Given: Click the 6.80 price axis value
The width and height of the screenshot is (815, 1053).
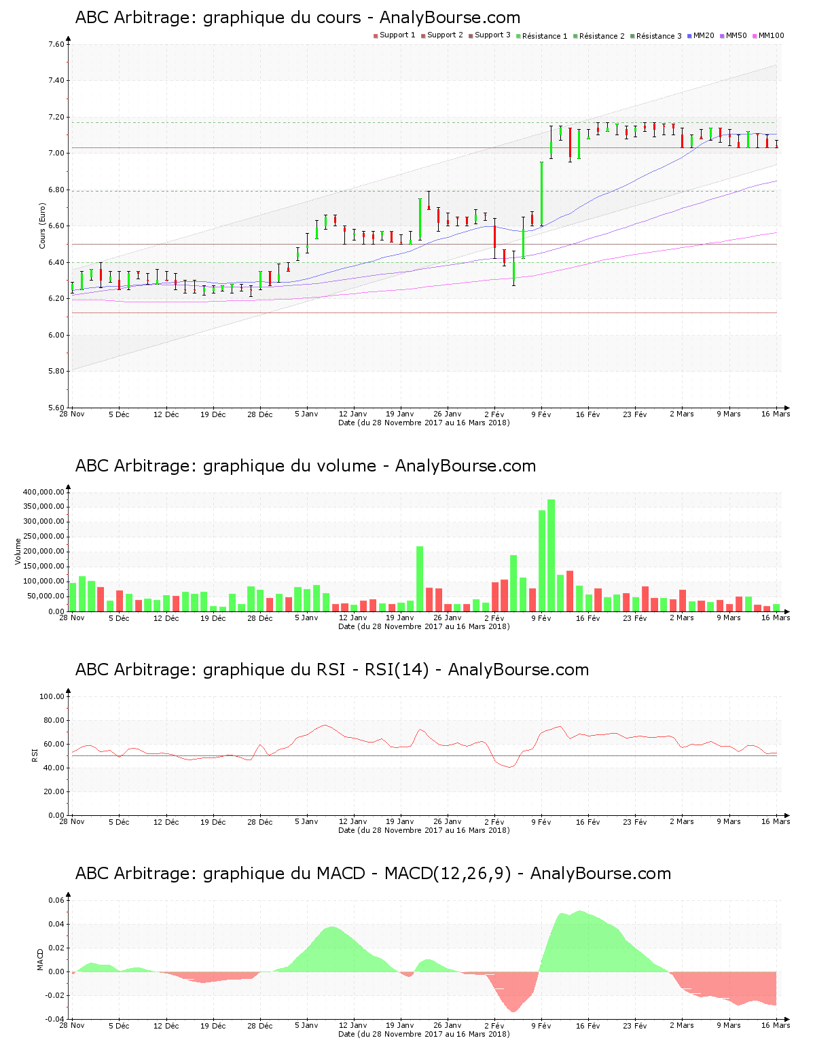Looking at the screenshot, I should tap(56, 190).
